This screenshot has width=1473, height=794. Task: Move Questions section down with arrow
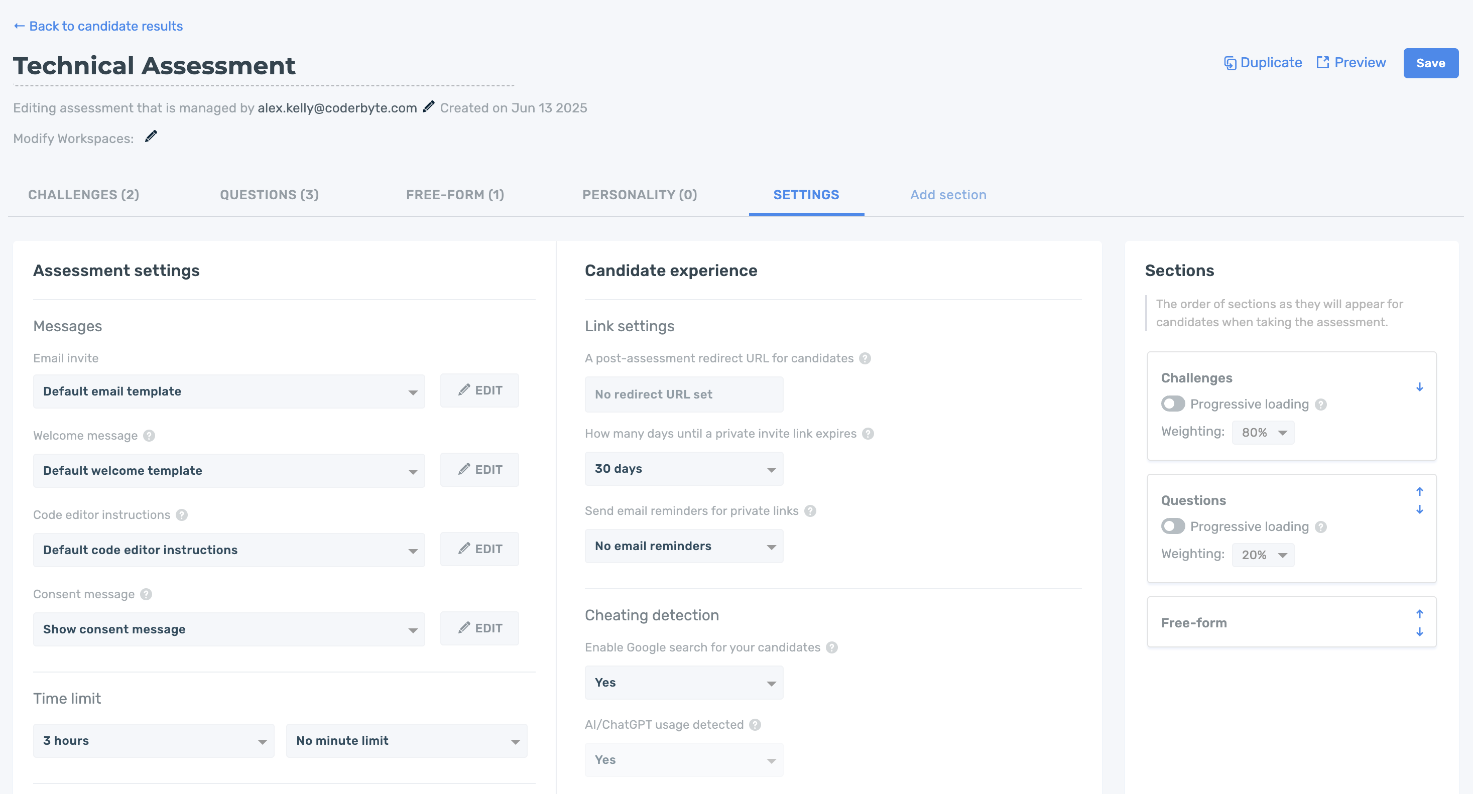tap(1420, 510)
